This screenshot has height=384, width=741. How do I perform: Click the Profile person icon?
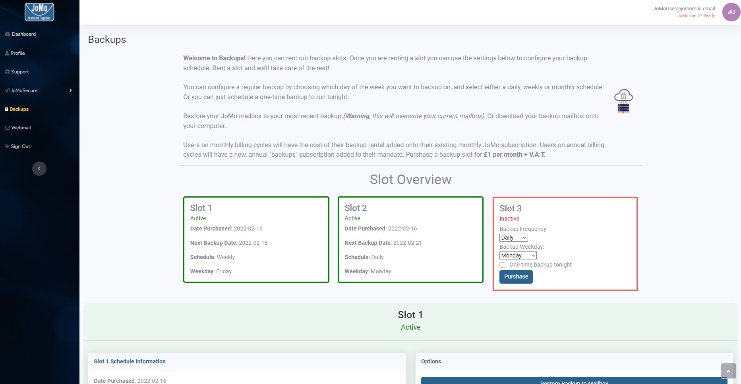point(7,53)
